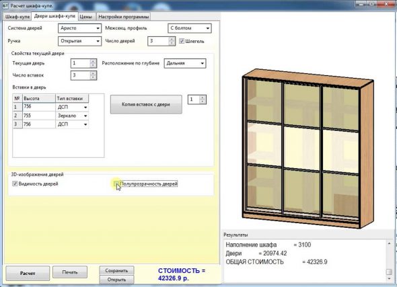Open insert type dropdown for row 2 (Зеркало)
This screenshot has height=287, width=397.
pyautogui.click(x=85, y=116)
